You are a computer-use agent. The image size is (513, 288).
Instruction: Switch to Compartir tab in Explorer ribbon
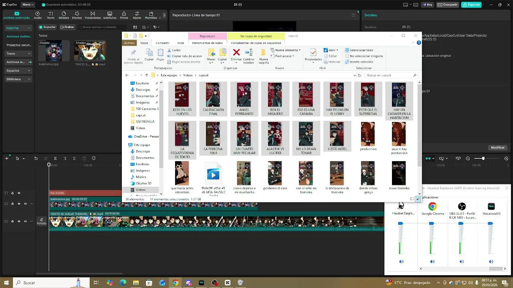coord(162,43)
